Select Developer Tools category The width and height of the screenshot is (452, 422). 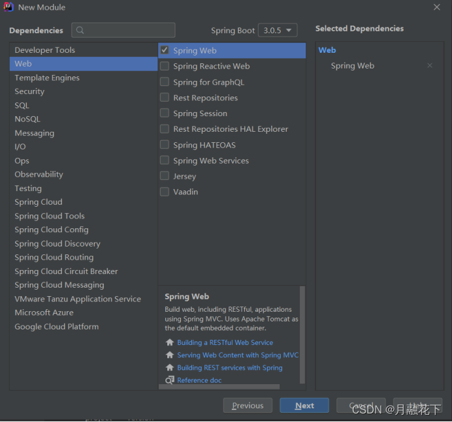coord(84,50)
